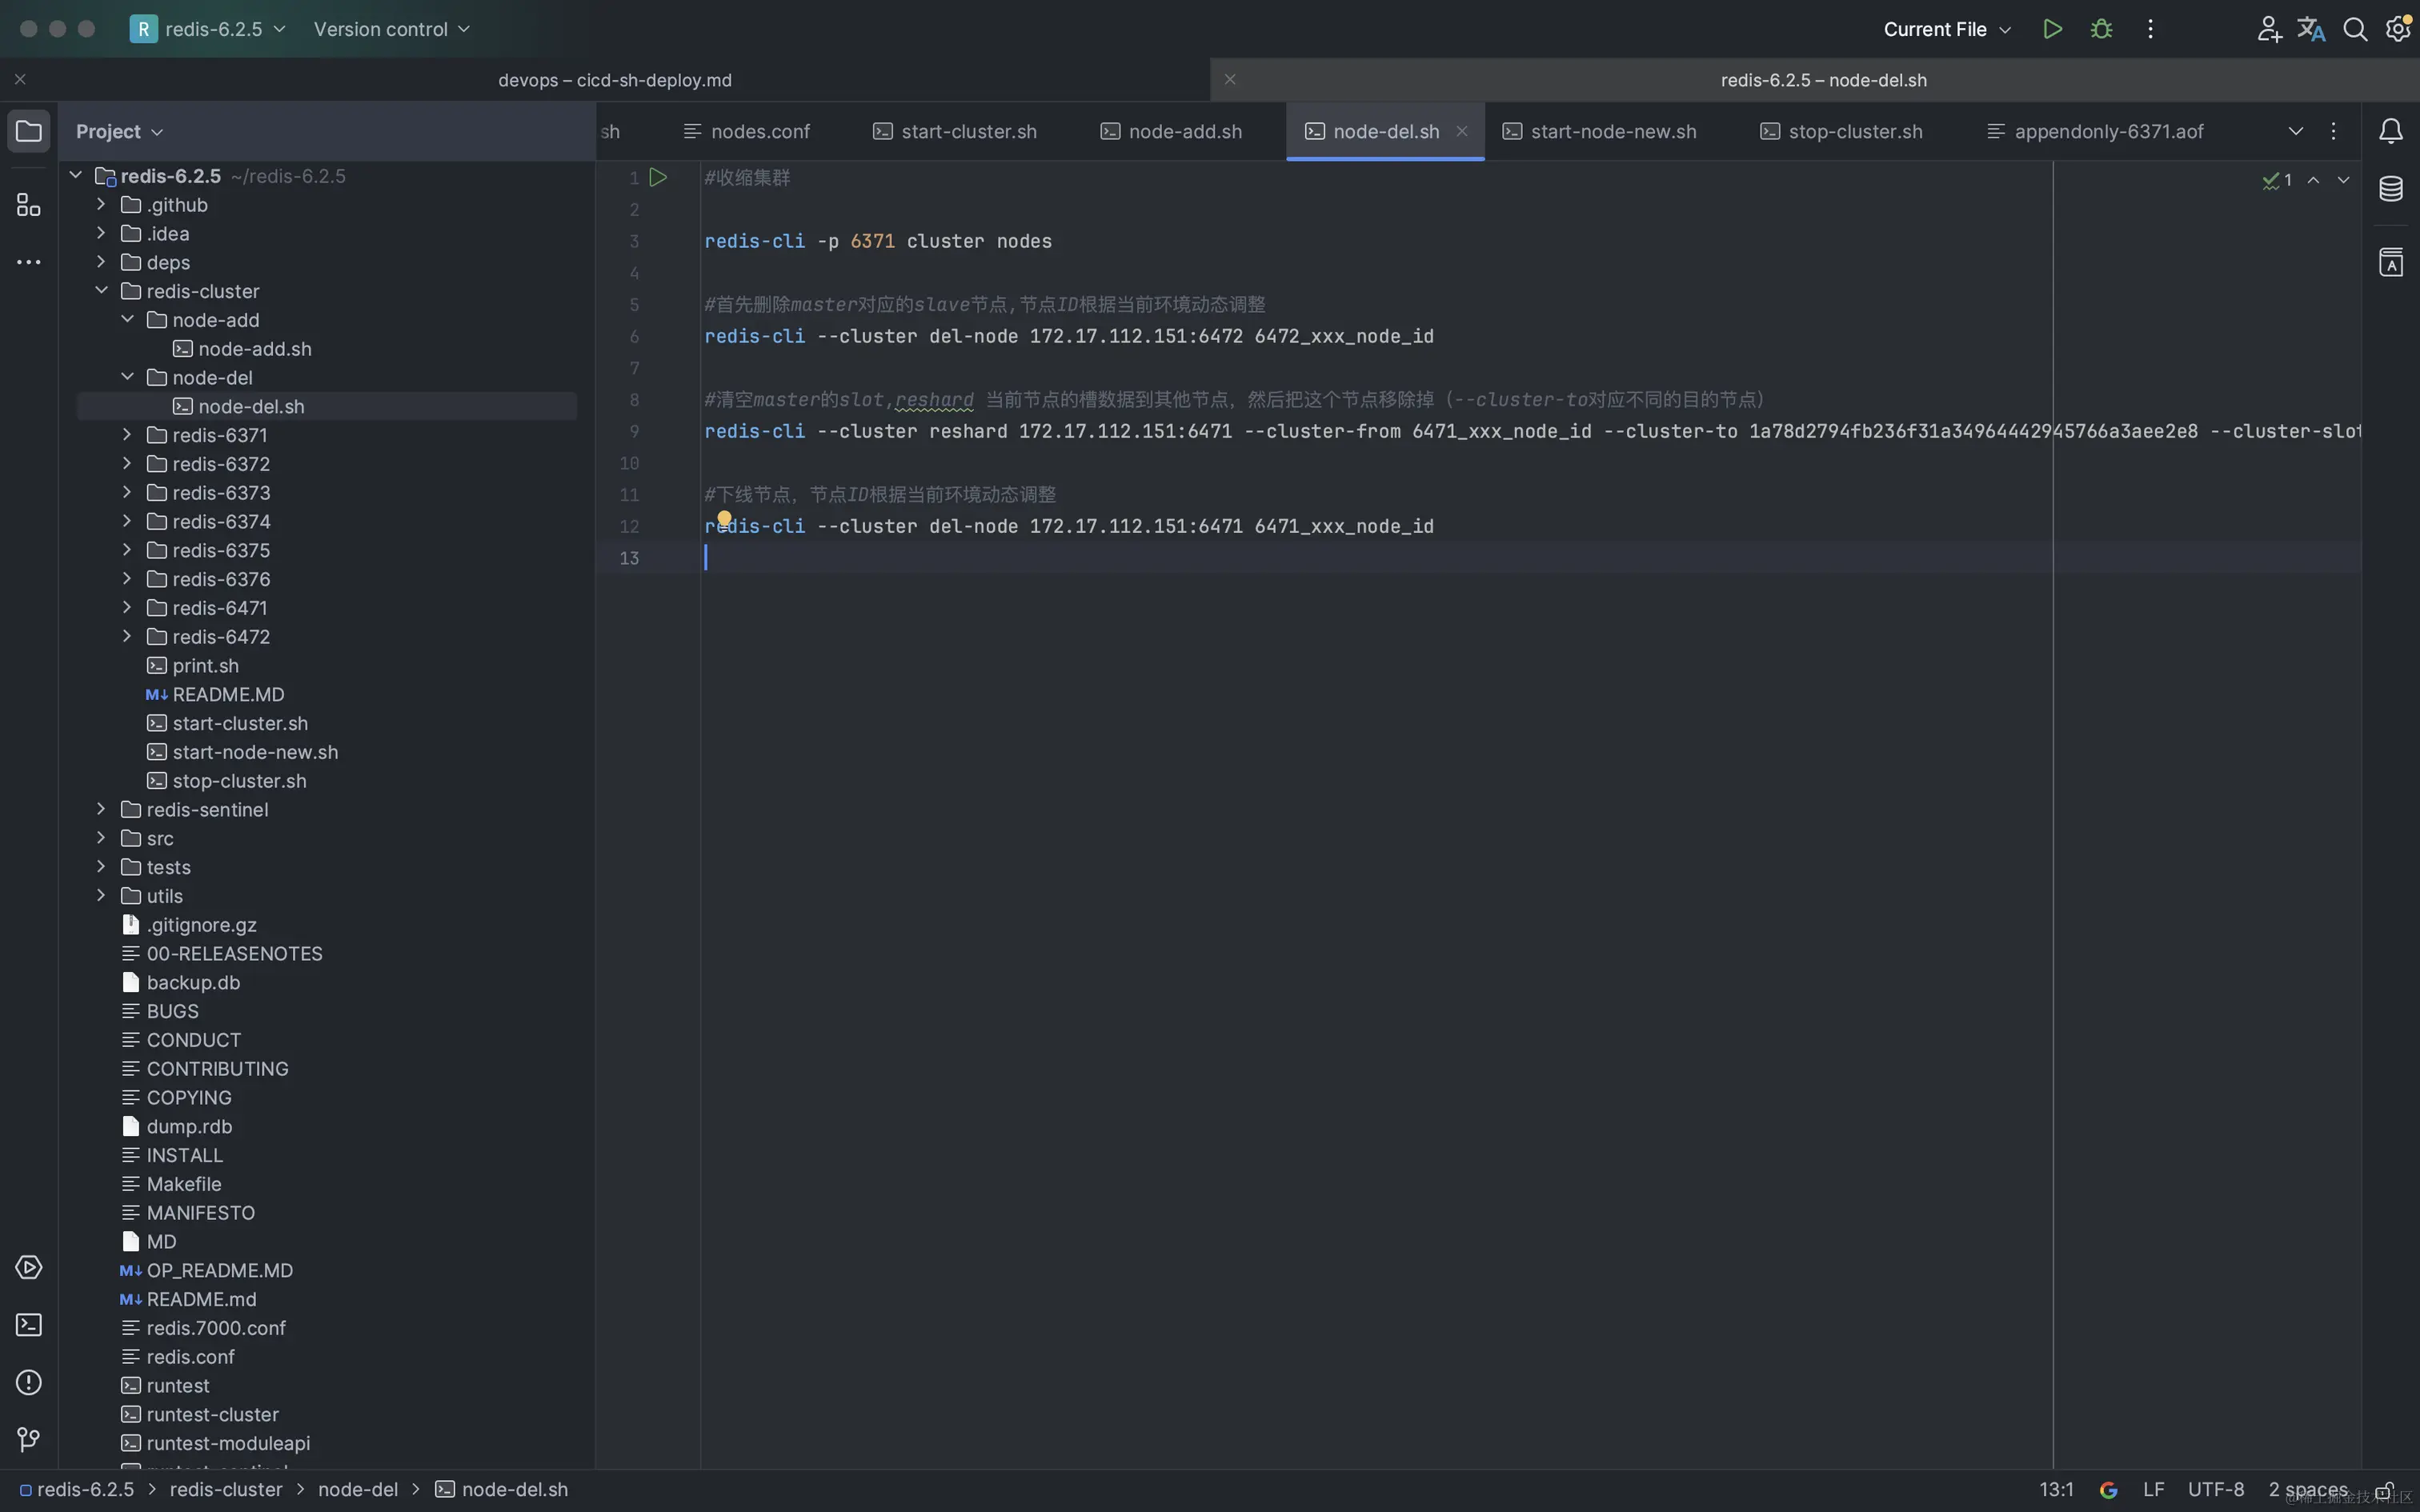Click the inspections checkmark widget
Image resolution: width=2420 pixels, height=1512 pixels.
click(2277, 180)
